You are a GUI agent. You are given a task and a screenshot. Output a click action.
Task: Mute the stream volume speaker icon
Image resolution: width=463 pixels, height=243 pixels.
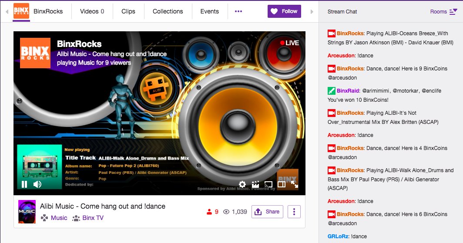tap(37, 184)
